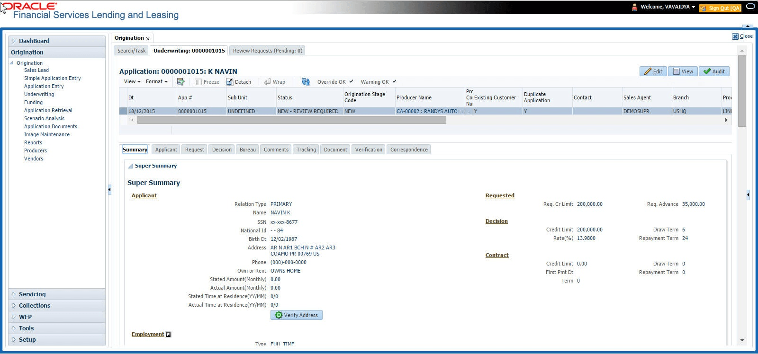
Task: Open the Bureau sub-tab
Action: pyautogui.click(x=248, y=150)
